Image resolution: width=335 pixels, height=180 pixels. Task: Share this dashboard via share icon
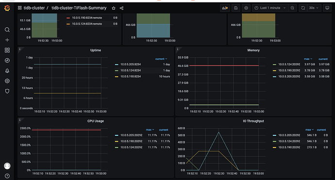tap(121, 8)
